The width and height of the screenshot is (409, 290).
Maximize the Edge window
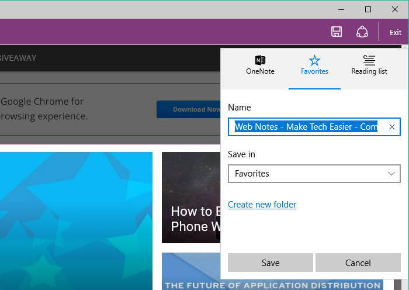click(x=368, y=10)
